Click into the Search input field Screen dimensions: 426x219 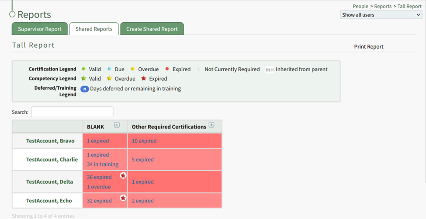72,112
